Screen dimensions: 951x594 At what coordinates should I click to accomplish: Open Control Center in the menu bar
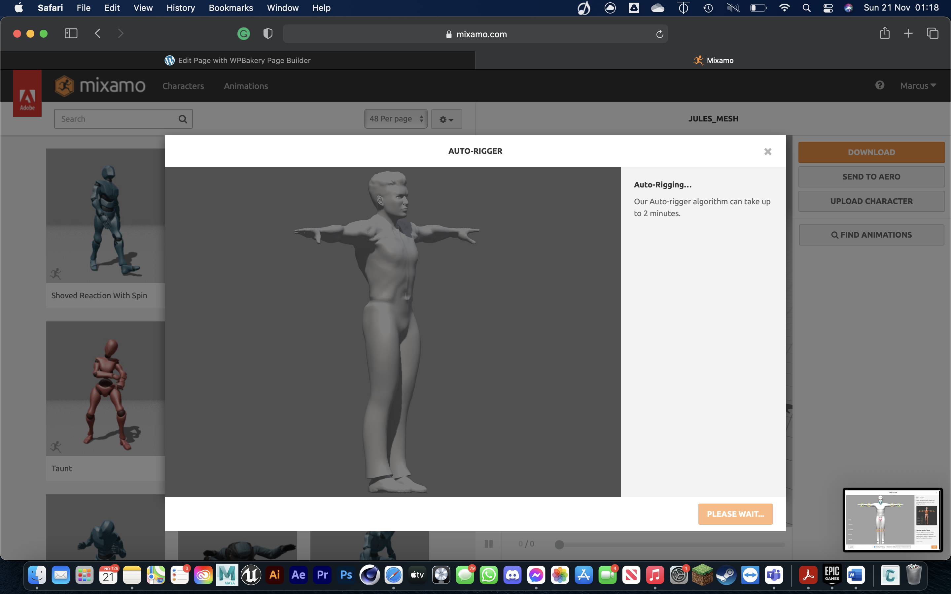(828, 8)
